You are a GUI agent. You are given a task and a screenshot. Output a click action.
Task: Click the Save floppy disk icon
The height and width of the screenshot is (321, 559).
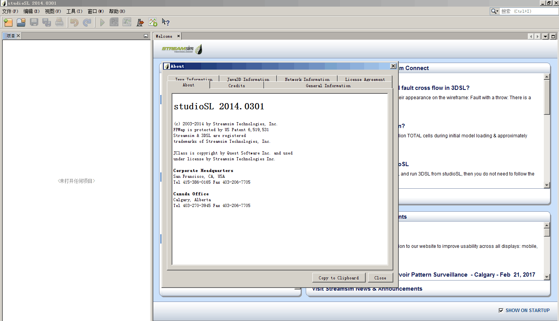(x=34, y=23)
